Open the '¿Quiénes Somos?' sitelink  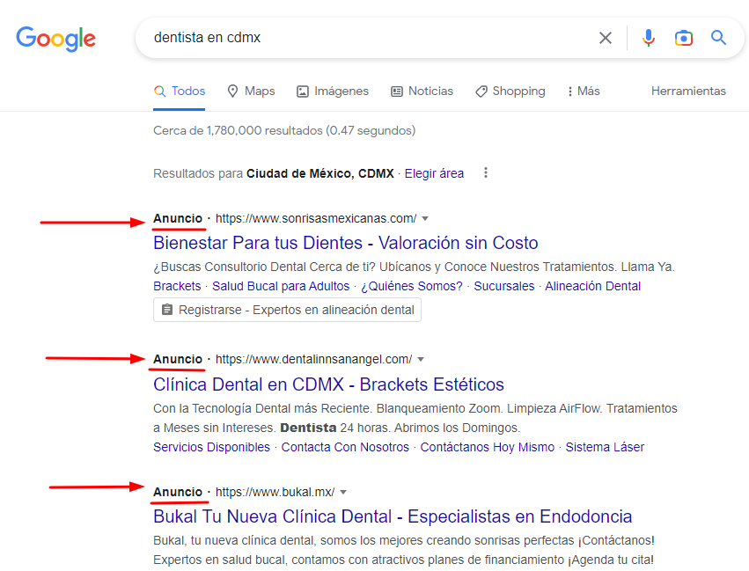point(412,286)
